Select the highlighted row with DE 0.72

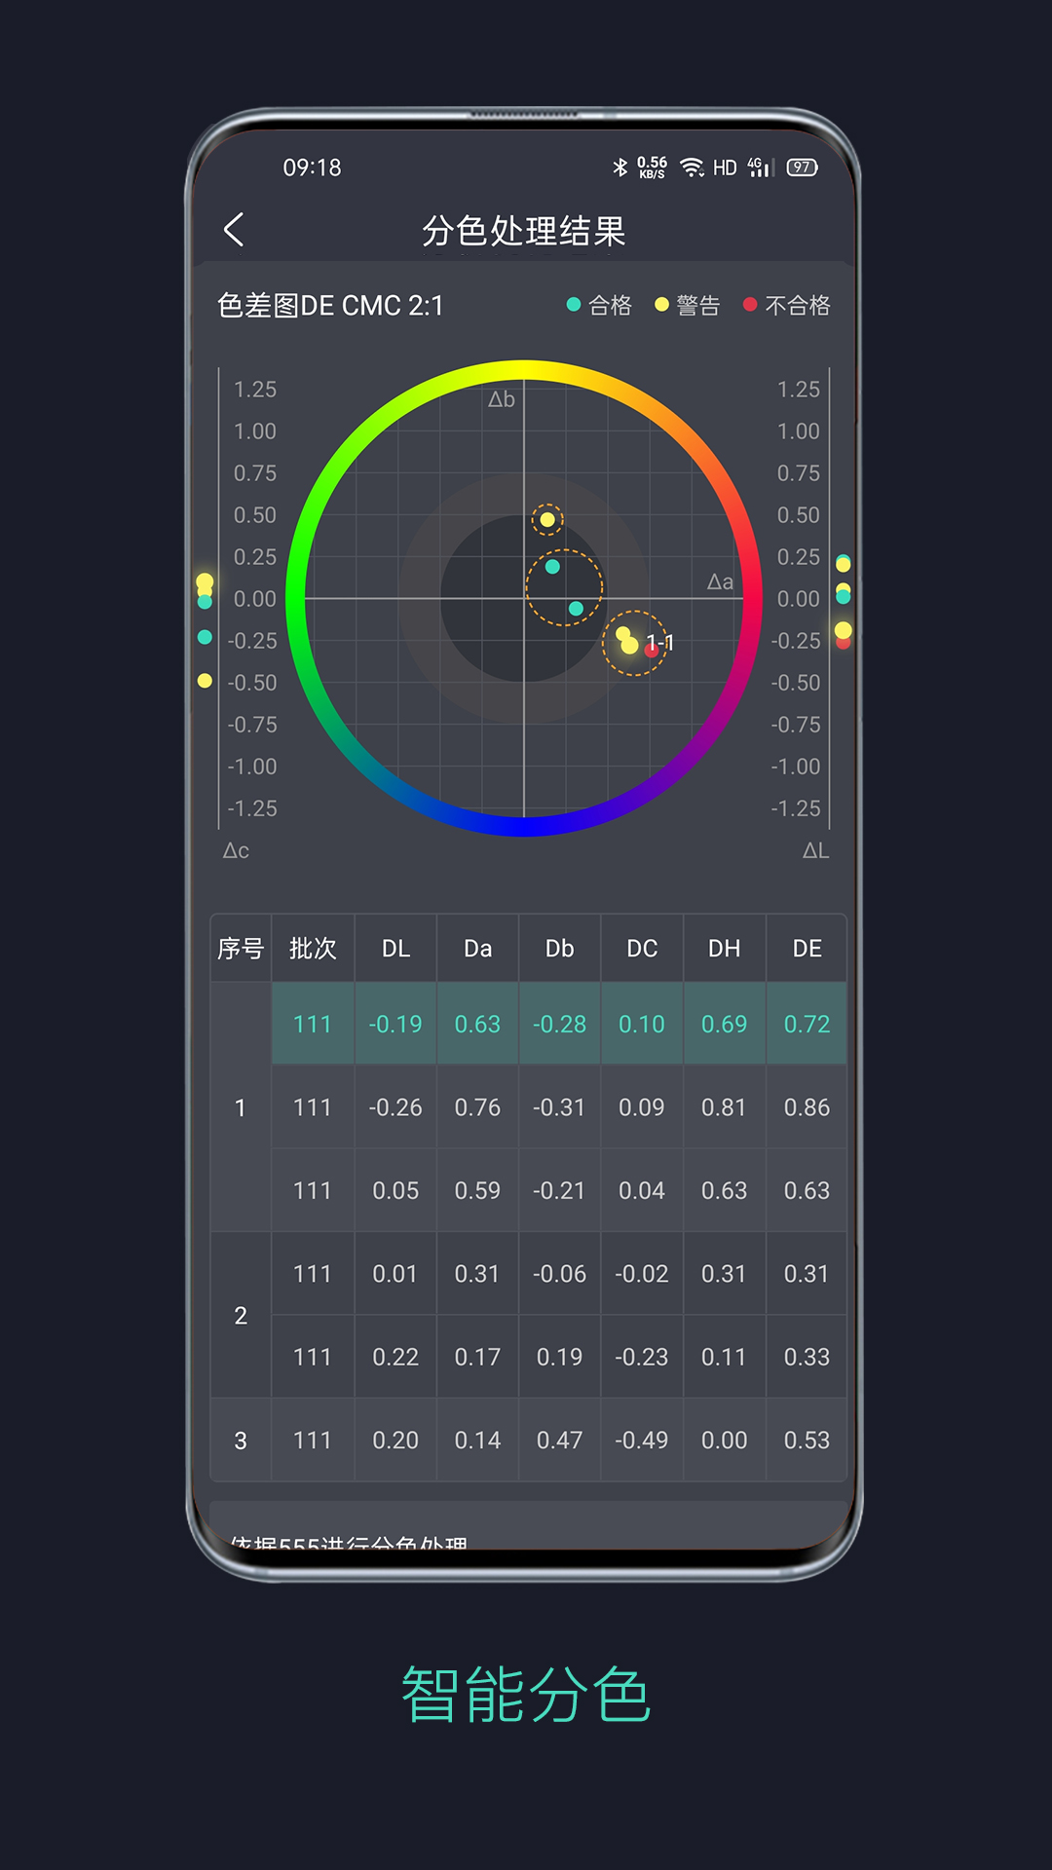pyautogui.click(x=559, y=1025)
